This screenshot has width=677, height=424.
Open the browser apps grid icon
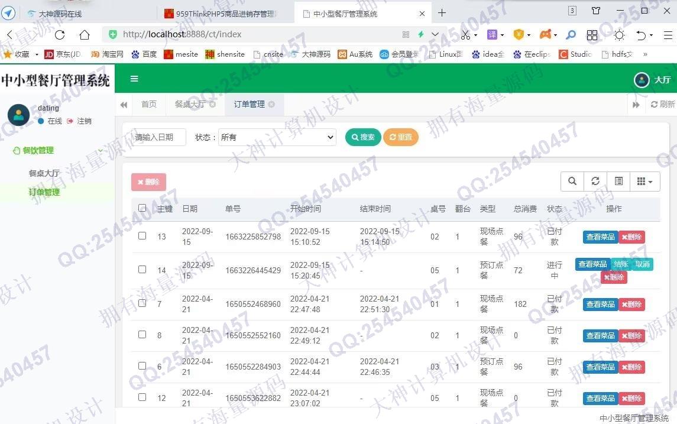tap(592, 34)
